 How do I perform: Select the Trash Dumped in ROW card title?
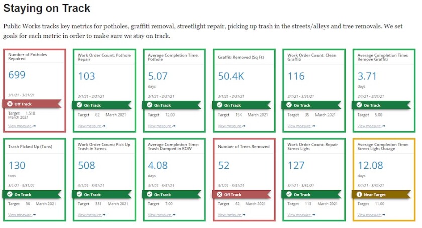tap(173, 146)
